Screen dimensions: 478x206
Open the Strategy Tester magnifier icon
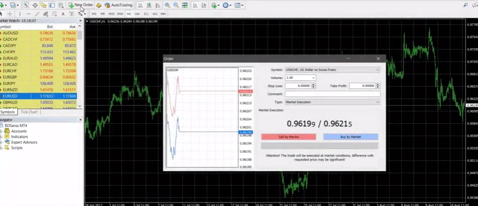[x=61, y=5]
